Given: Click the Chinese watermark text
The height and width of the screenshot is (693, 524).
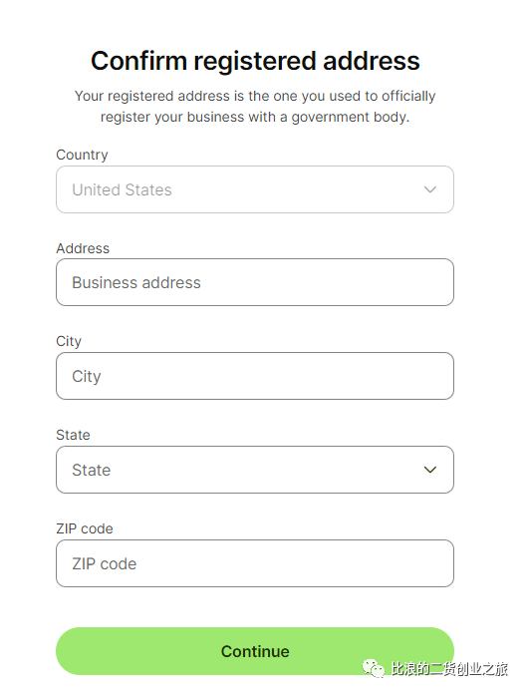Looking at the screenshot, I should pos(449,669).
